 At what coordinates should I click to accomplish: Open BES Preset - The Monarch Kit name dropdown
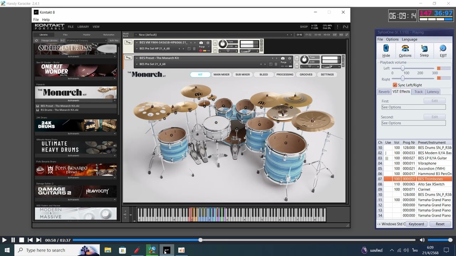coord(137,58)
